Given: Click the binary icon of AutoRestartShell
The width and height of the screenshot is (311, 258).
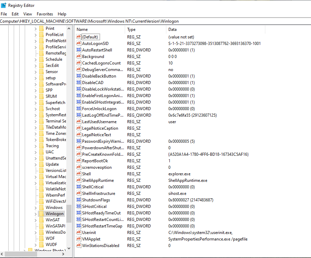Looking at the screenshot, I should pyautogui.click(x=79, y=50).
